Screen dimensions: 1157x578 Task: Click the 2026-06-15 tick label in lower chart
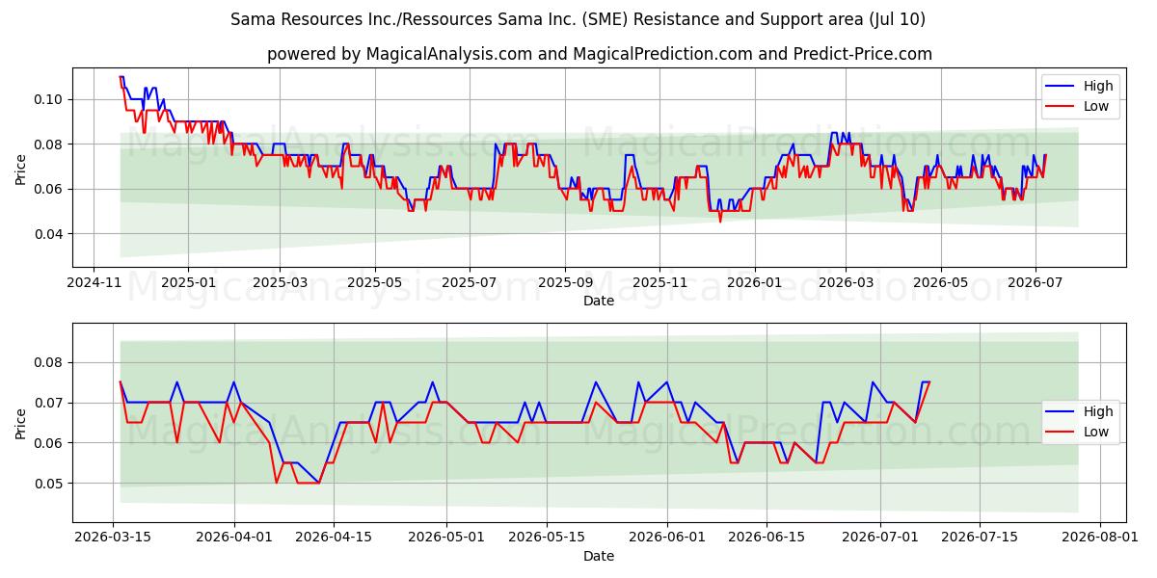(x=767, y=537)
